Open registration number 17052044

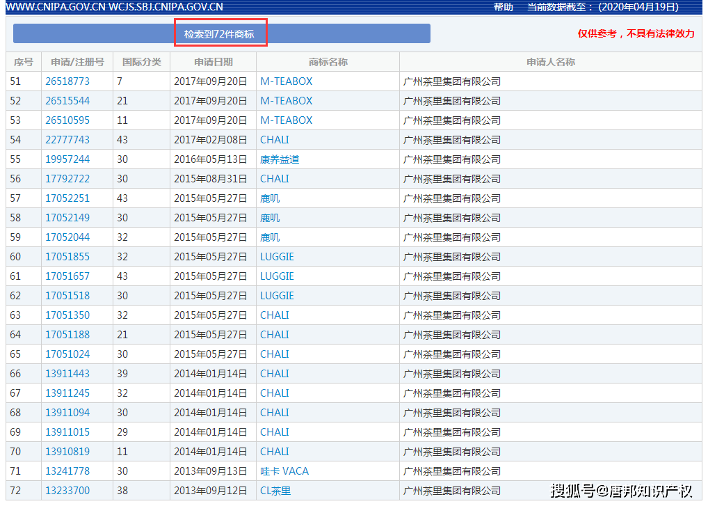click(67, 237)
